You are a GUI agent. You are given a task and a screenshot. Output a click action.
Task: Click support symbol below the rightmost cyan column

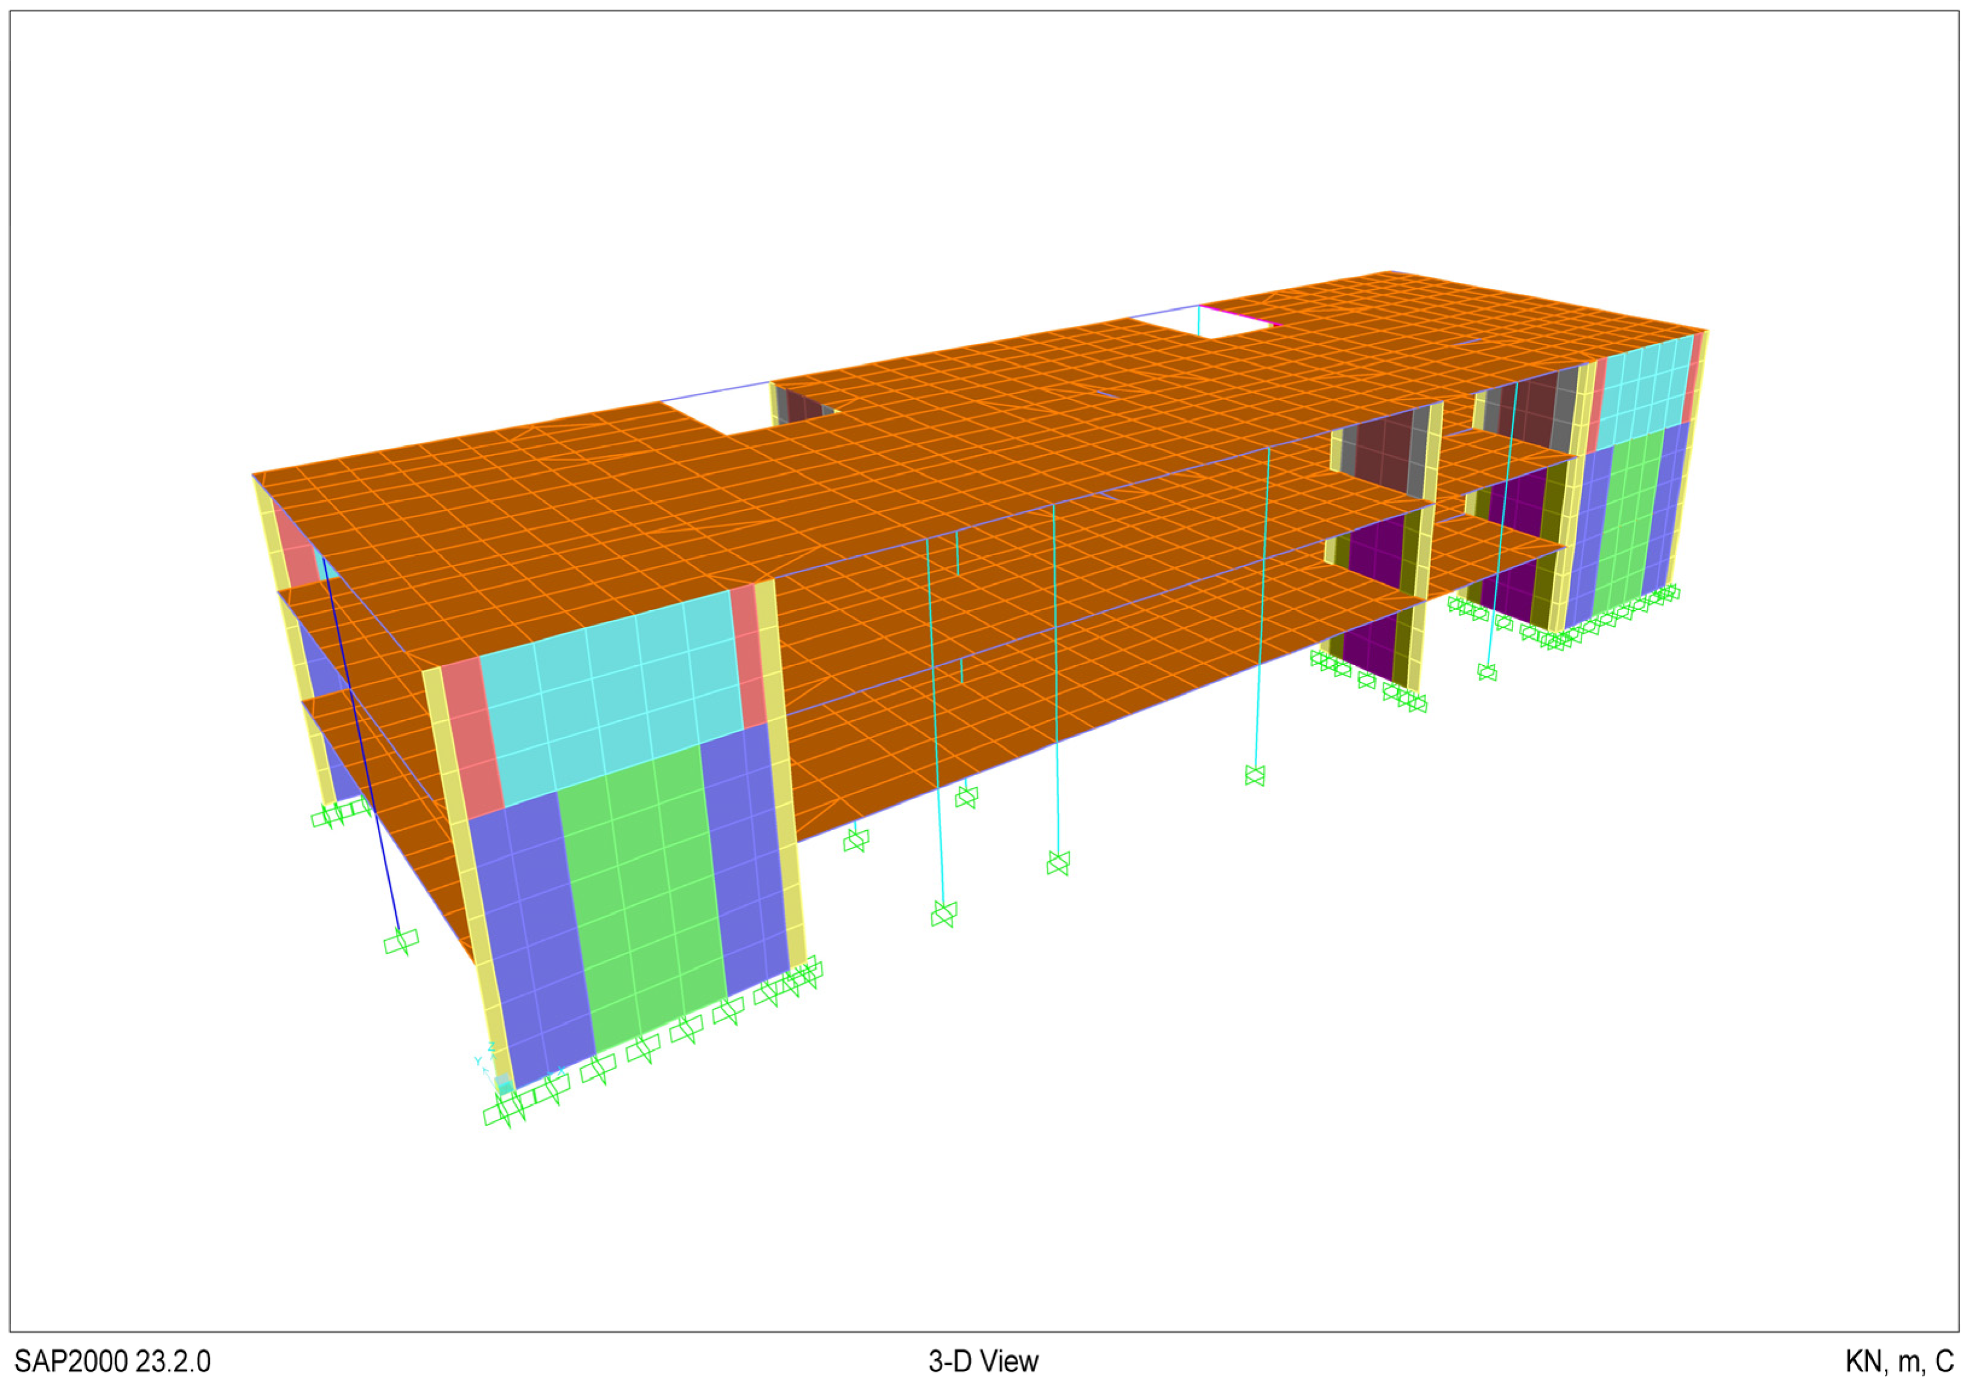click(x=1487, y=672)
